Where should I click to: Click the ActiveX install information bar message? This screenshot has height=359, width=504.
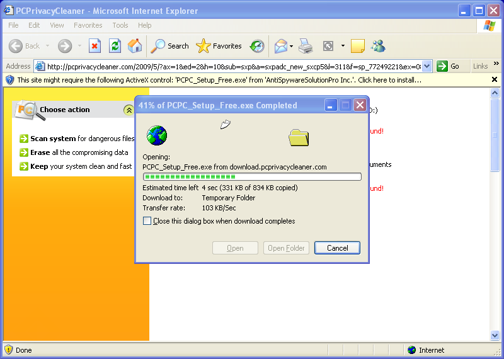tap(219, 80)
